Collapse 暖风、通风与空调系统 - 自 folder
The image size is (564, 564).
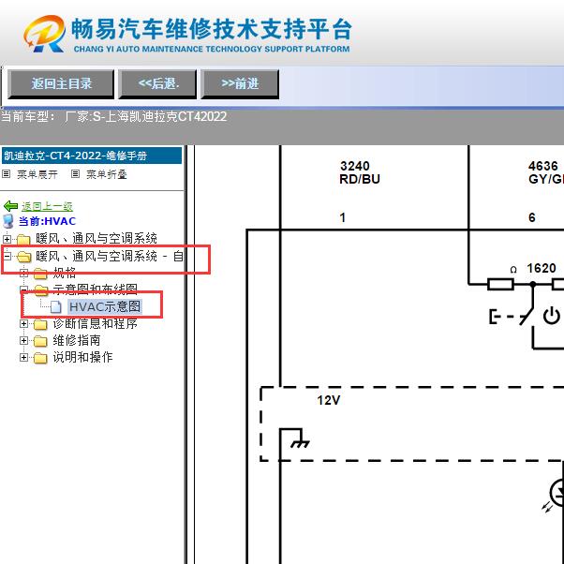coord(7,256)
